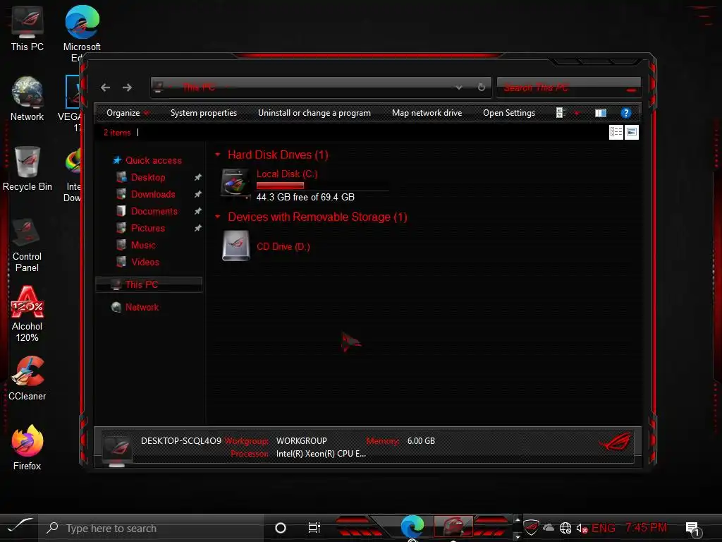Click 44.3 GB free of 69.4 GB text
The height and width of the screenshot is (542, 722).
click(305, 198)
